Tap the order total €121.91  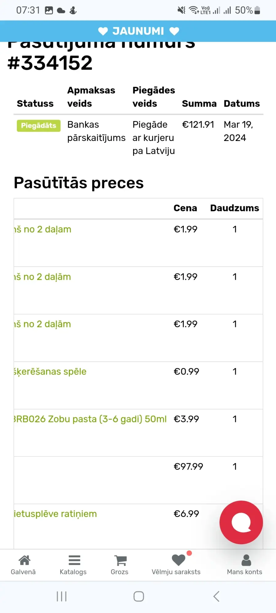[198, 125]
